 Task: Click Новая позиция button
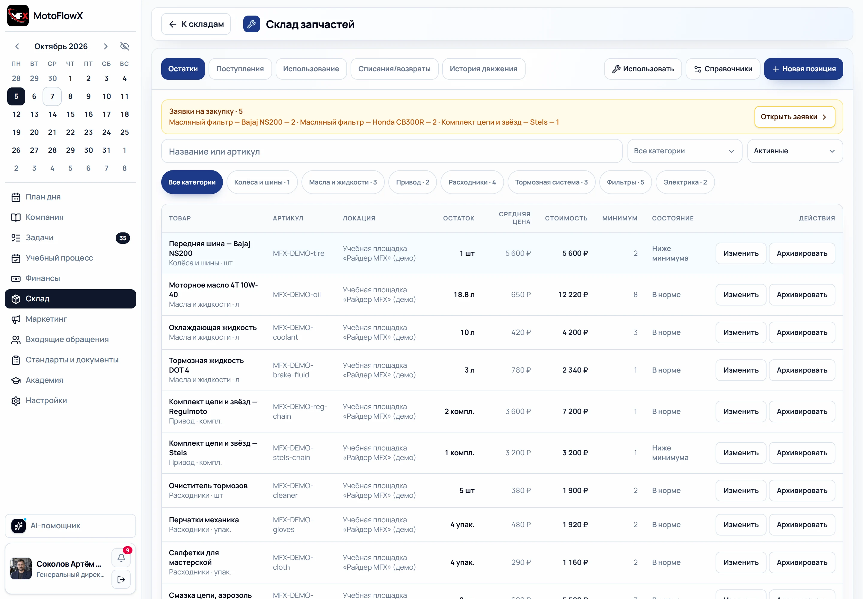pyautogui.click(x=803, y=69)
